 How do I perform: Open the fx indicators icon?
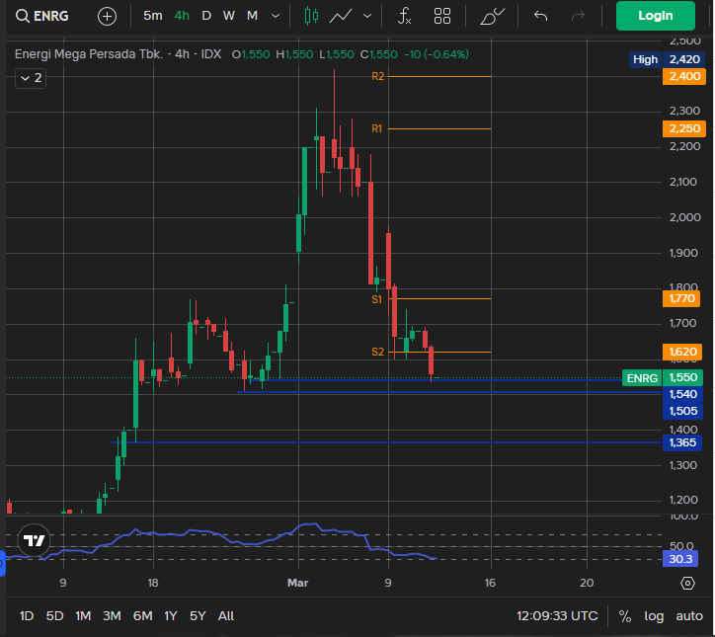[x=404, y=16]
